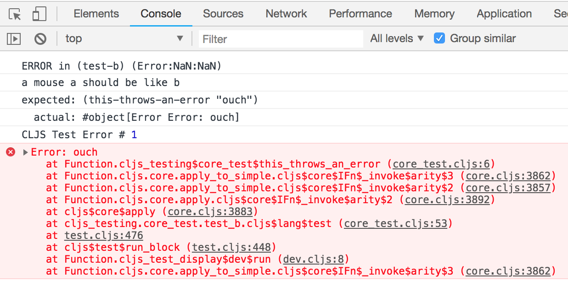Select the Memory tab
The height and width of the screenshot is (281, 568).
pyautogui.click(x=434, y=14)
